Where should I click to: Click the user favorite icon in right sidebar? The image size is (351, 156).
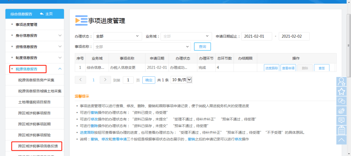coord(341,82)
